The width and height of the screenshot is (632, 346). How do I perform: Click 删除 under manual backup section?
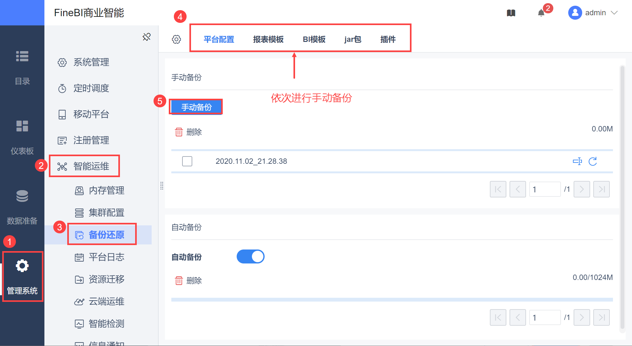[x=188, y=132]
